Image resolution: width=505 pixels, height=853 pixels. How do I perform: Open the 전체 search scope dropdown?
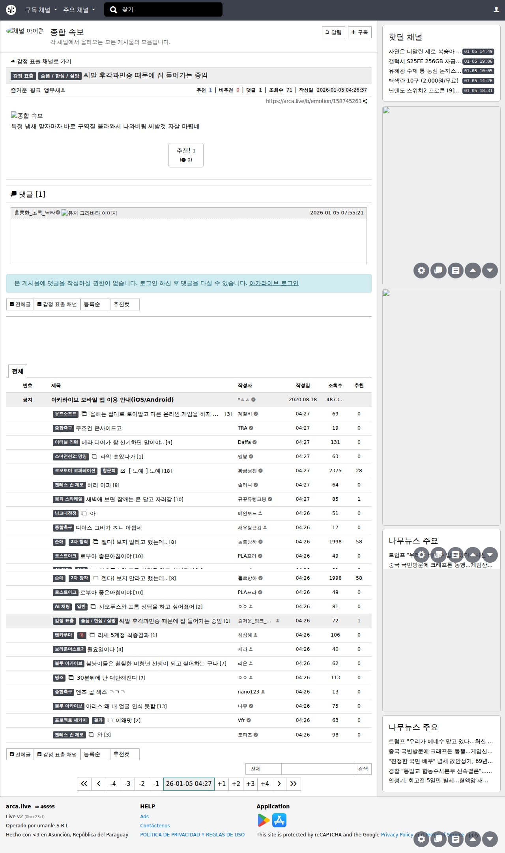[x=264, y=769]
